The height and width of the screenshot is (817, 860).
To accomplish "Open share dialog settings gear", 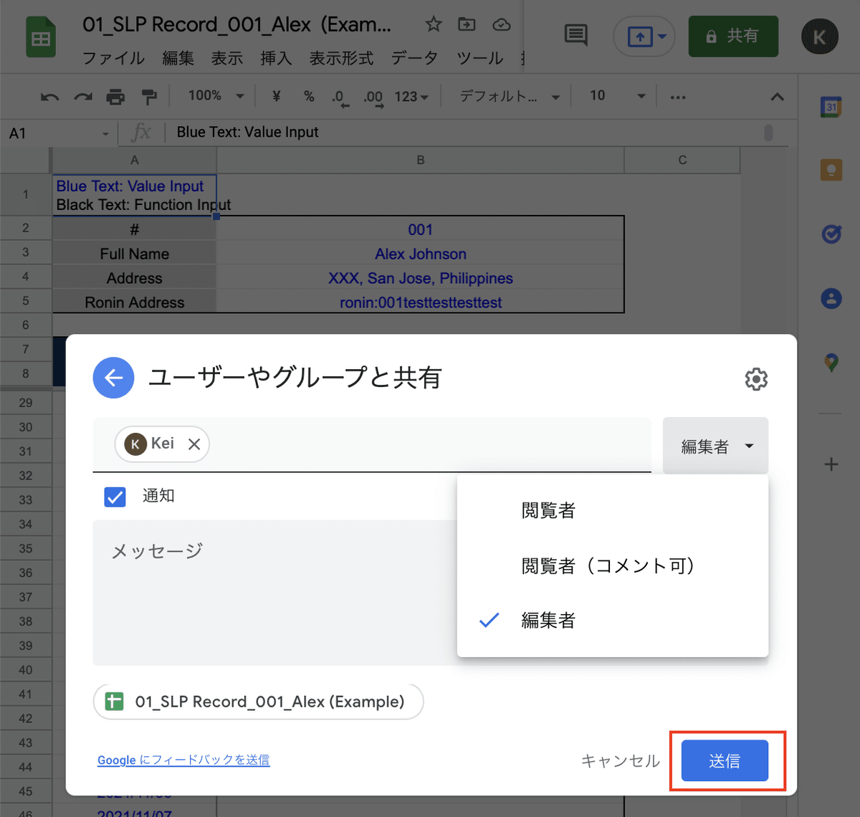I will (756, 379).
